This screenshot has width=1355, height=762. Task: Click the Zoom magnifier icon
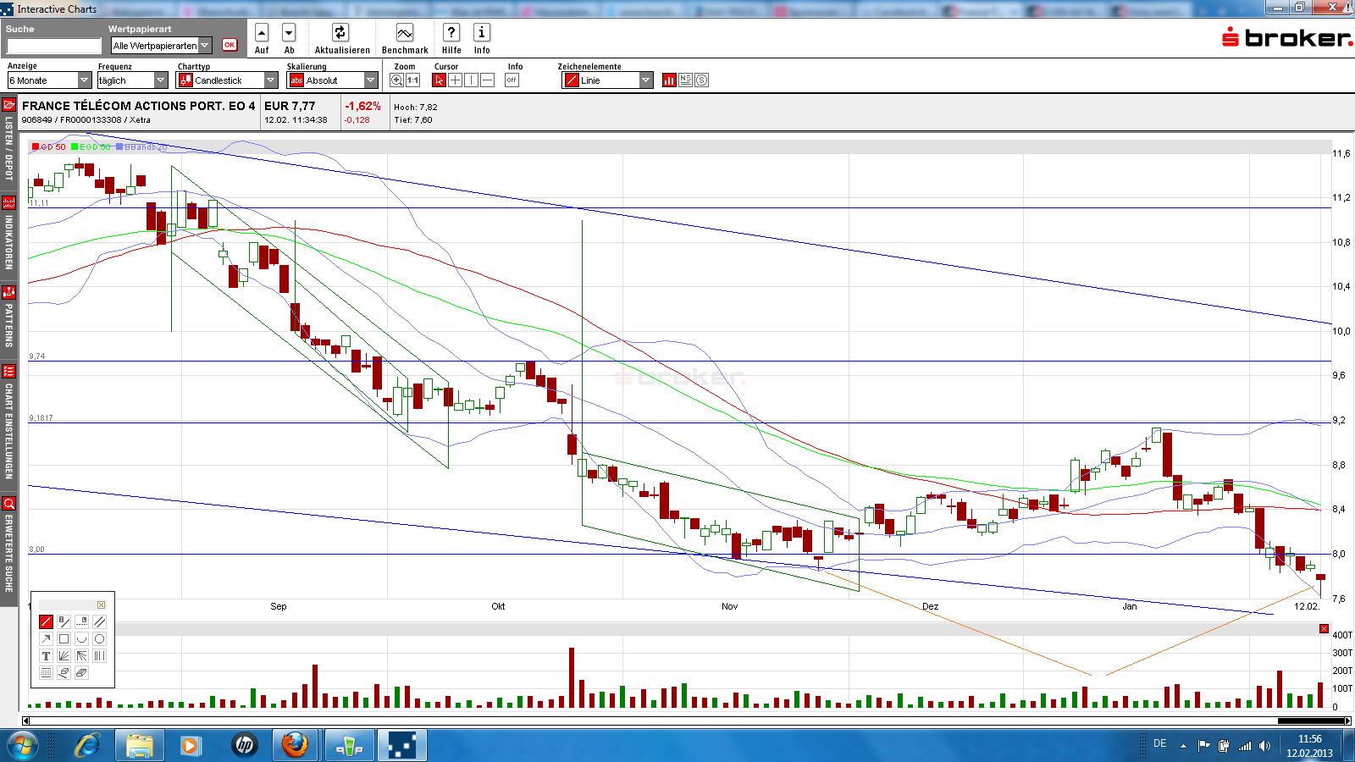point(397,80)
